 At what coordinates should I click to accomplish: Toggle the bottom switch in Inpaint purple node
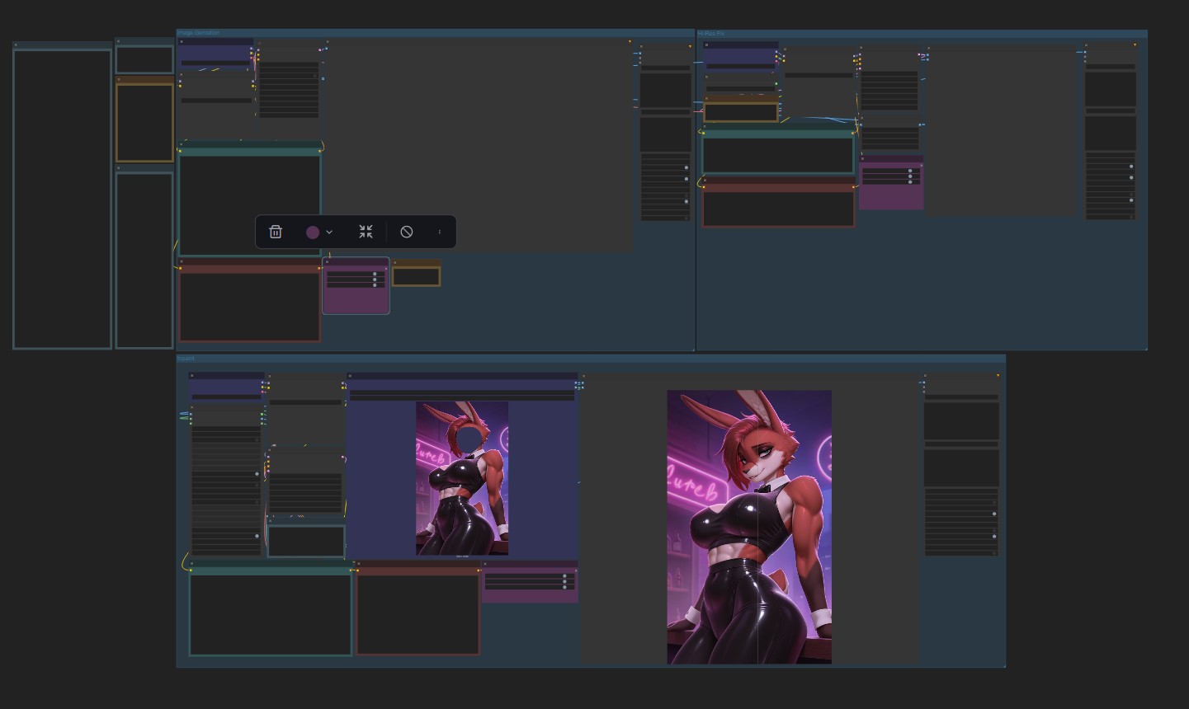point(564,588)
